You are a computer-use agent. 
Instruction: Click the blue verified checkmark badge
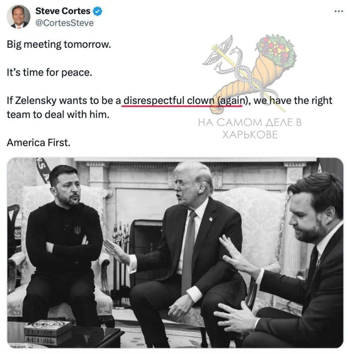[98, 11]
